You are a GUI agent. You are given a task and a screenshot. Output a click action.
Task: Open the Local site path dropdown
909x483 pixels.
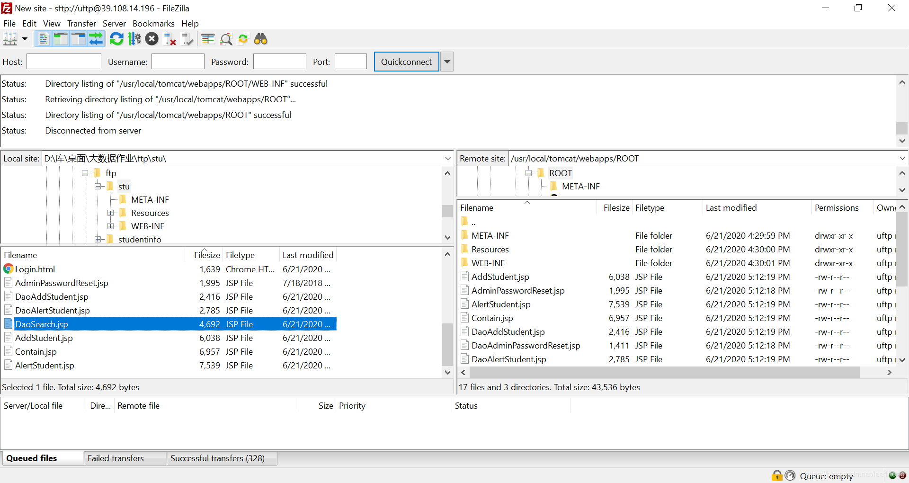coord(448,159)
